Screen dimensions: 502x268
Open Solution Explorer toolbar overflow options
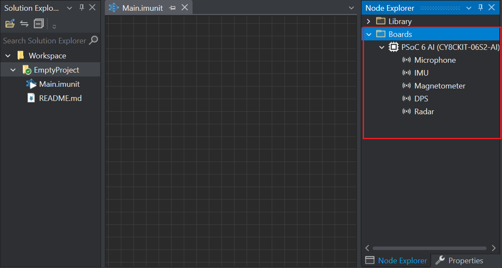coord(54,27)
